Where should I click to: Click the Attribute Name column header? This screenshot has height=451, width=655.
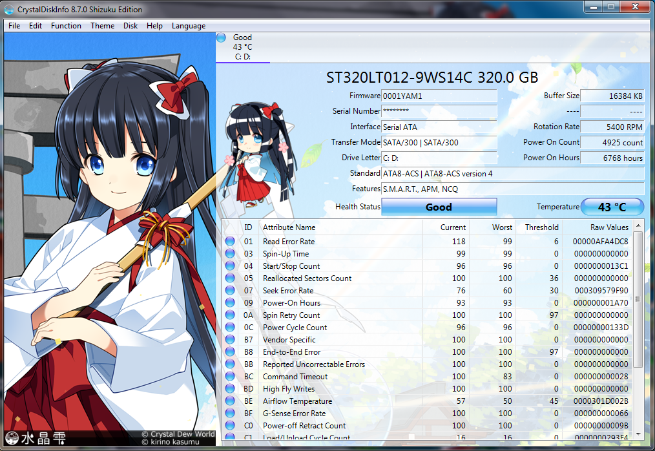tap(341, 227)
